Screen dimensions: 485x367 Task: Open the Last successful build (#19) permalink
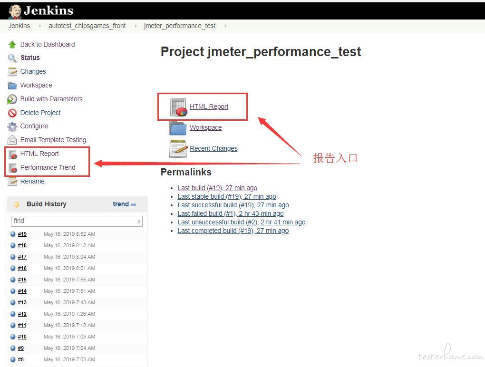point(233,205)
